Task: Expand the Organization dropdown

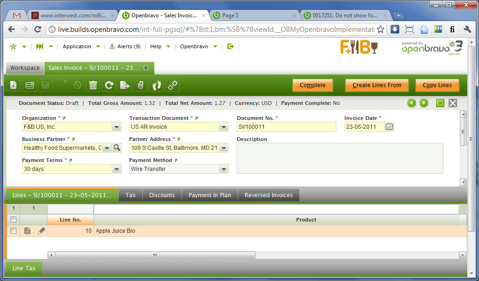Action: pos(116,127)
